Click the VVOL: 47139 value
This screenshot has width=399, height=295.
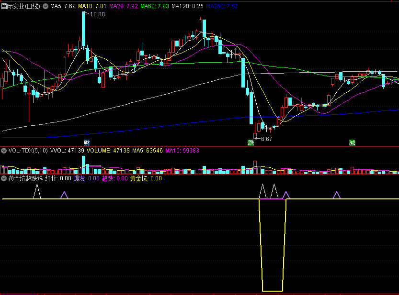click(x=67, y=151)
